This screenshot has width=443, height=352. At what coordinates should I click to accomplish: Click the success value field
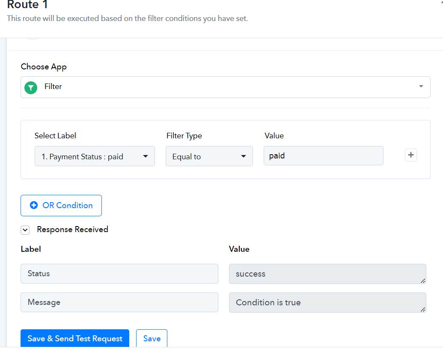[x=327, y=274]
